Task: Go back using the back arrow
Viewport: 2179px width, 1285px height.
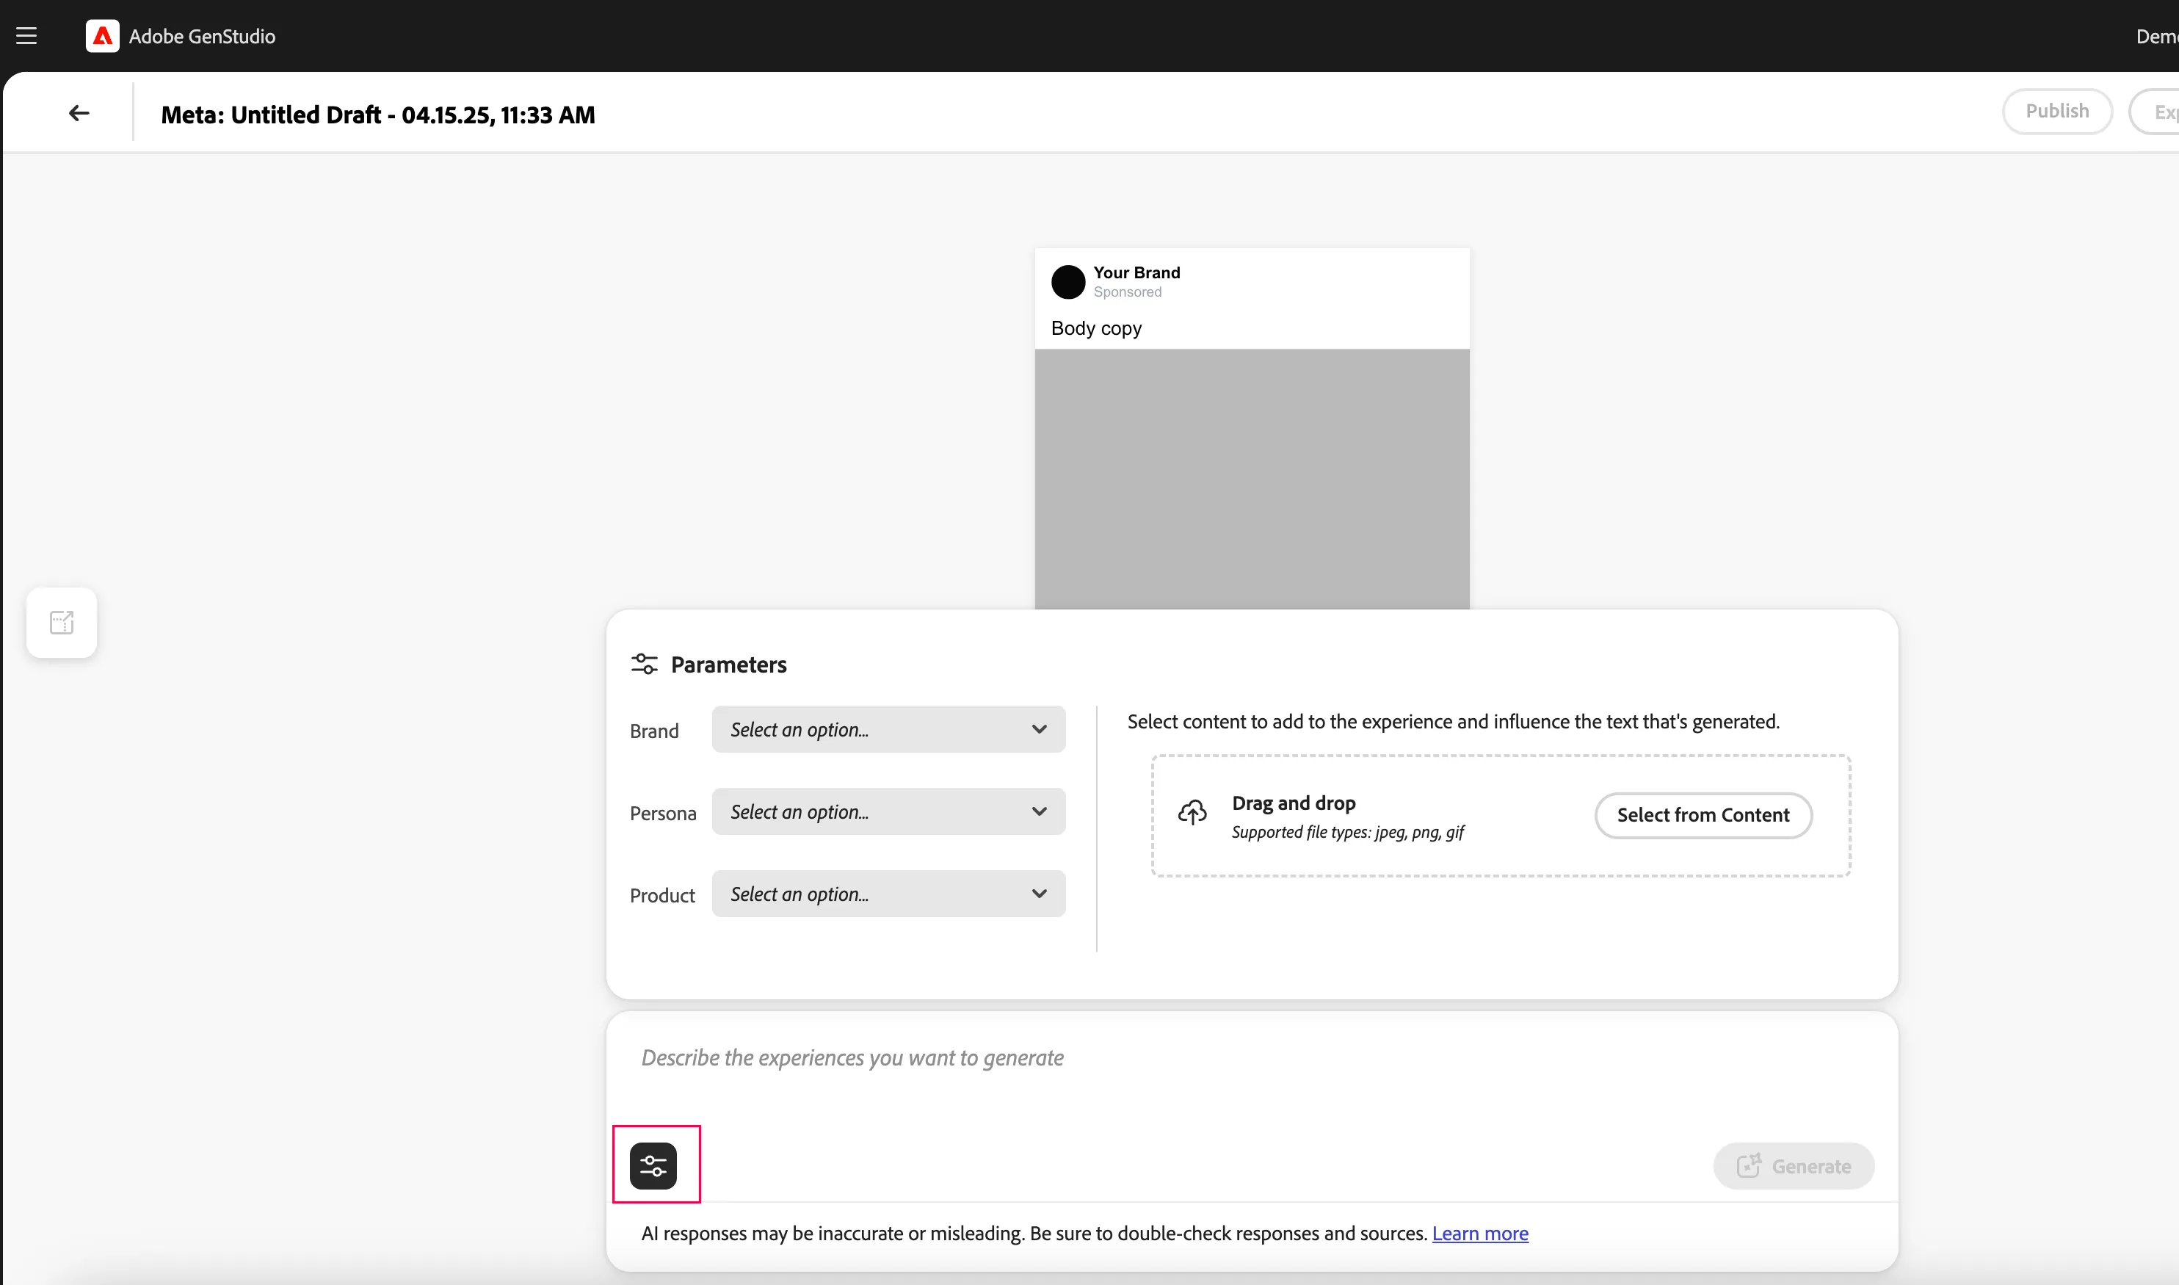Action: pyautogui.click(x=79, y=113)
